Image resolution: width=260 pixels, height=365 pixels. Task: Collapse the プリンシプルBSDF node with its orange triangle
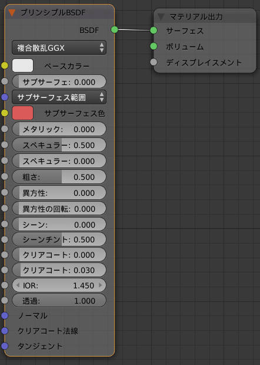[12, 13]
